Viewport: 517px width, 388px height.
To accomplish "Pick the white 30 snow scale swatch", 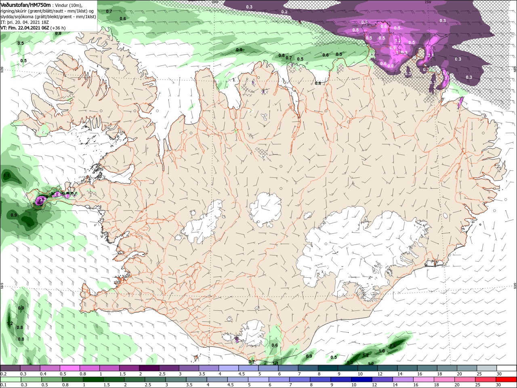I will [x=506, y=368].
